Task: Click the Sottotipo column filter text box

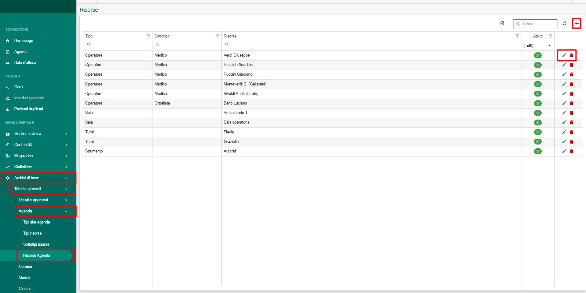Action: tap(188, 45)
